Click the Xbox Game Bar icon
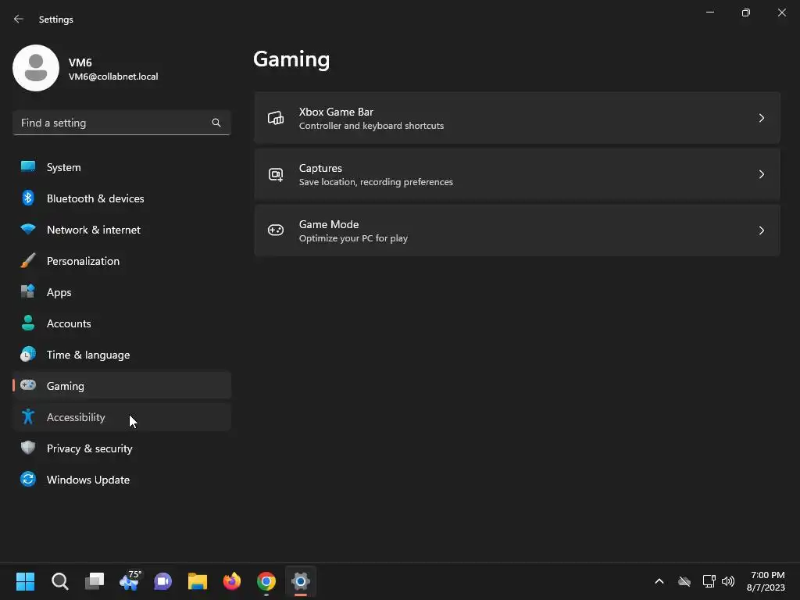The image size is (800, 600). click(276, 118)
